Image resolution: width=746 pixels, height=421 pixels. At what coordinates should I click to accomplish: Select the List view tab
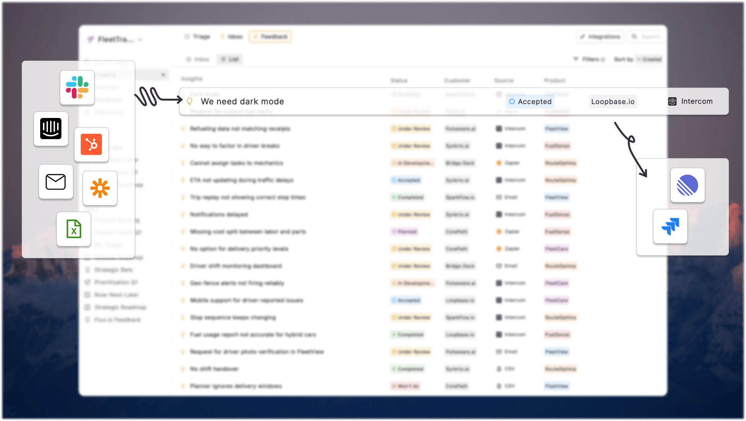pyautogui.click(x=230, y=59)
